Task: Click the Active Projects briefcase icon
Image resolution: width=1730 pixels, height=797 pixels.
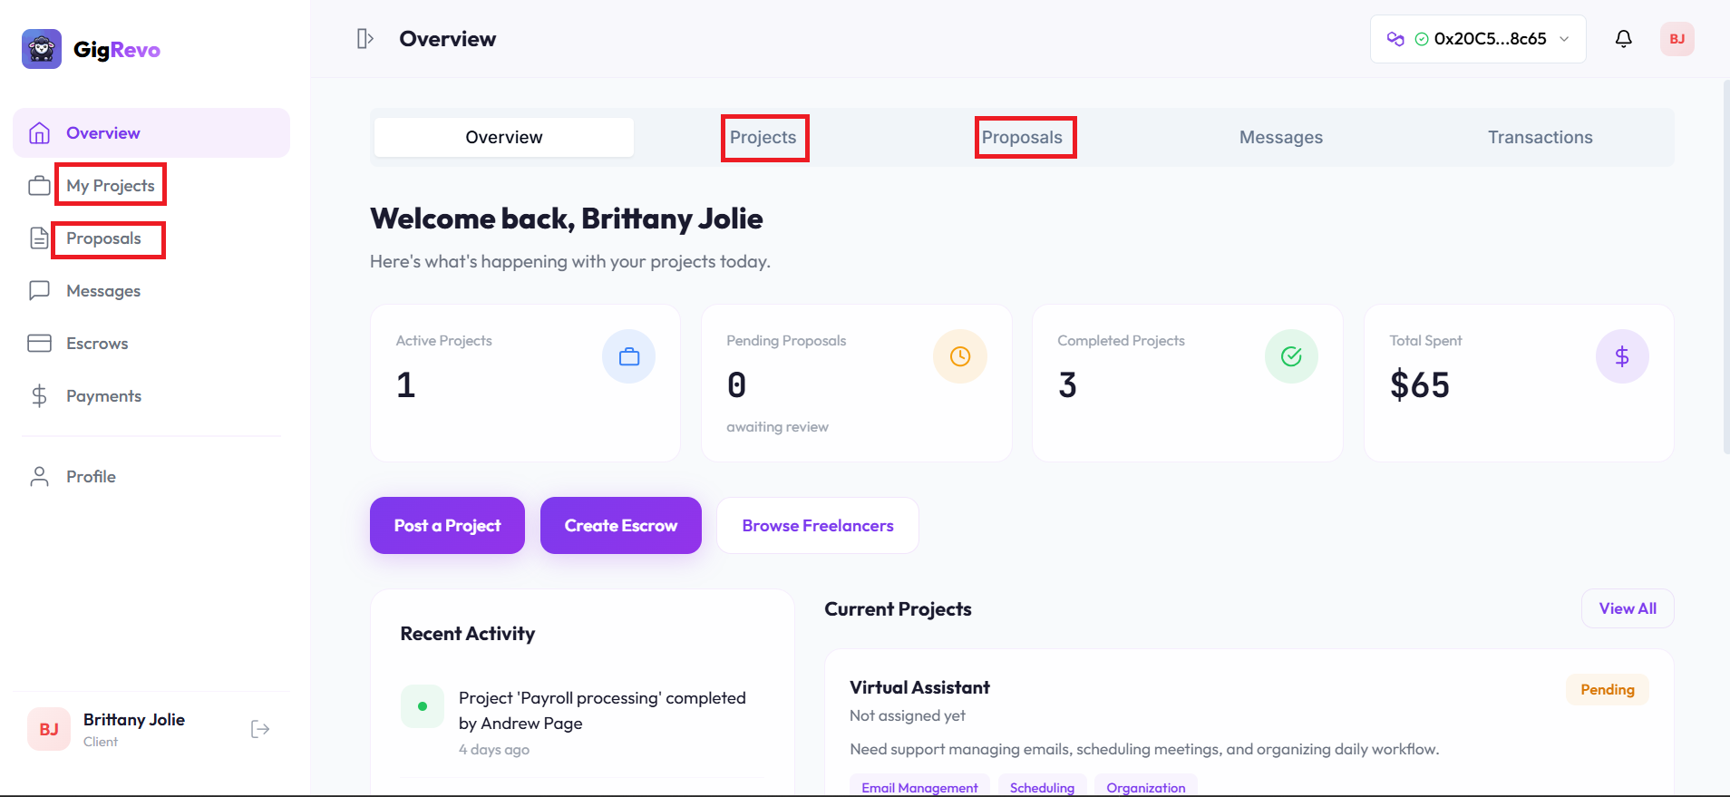Action: [629, 356]
